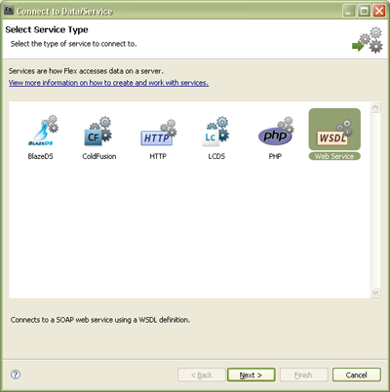Click scrollbar up arrow in service list
The width and height of the screenshot is (390, 392).
coord(375,107)
